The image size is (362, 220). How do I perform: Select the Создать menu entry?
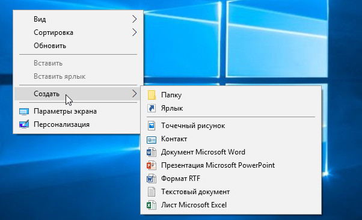click(78, 94)
